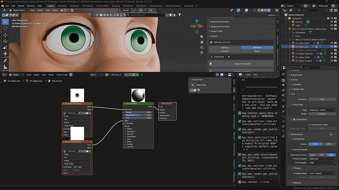Select wireframe viewport shading icon

(x=259, y=10)
